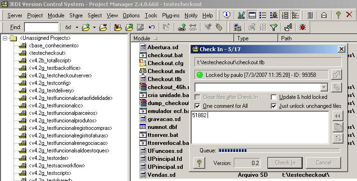Click the copy pages button beside the comment box
Viewport: 357px width, 181px height.
pyautogui.click(x=338, y=127)
